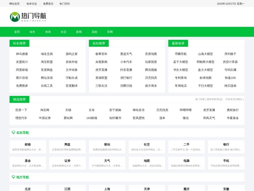Open 快递100 link
Screen dimensions: 254x191
(230, 78)
